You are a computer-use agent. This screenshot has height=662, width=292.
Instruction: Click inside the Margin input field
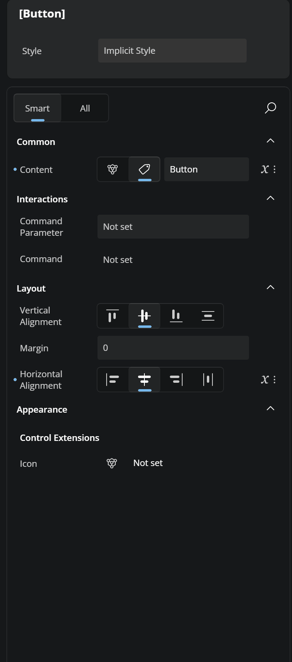tap(173, 347)
